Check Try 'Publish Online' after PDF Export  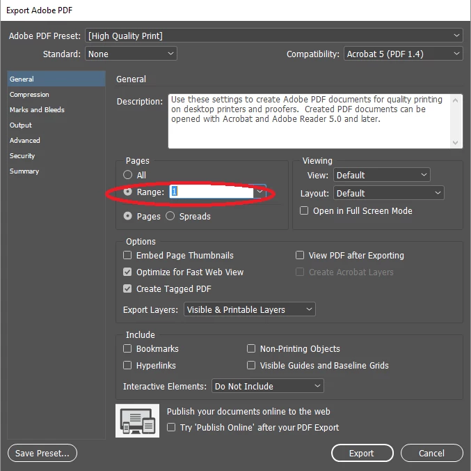pyautogui.click(x=171, y=427)
